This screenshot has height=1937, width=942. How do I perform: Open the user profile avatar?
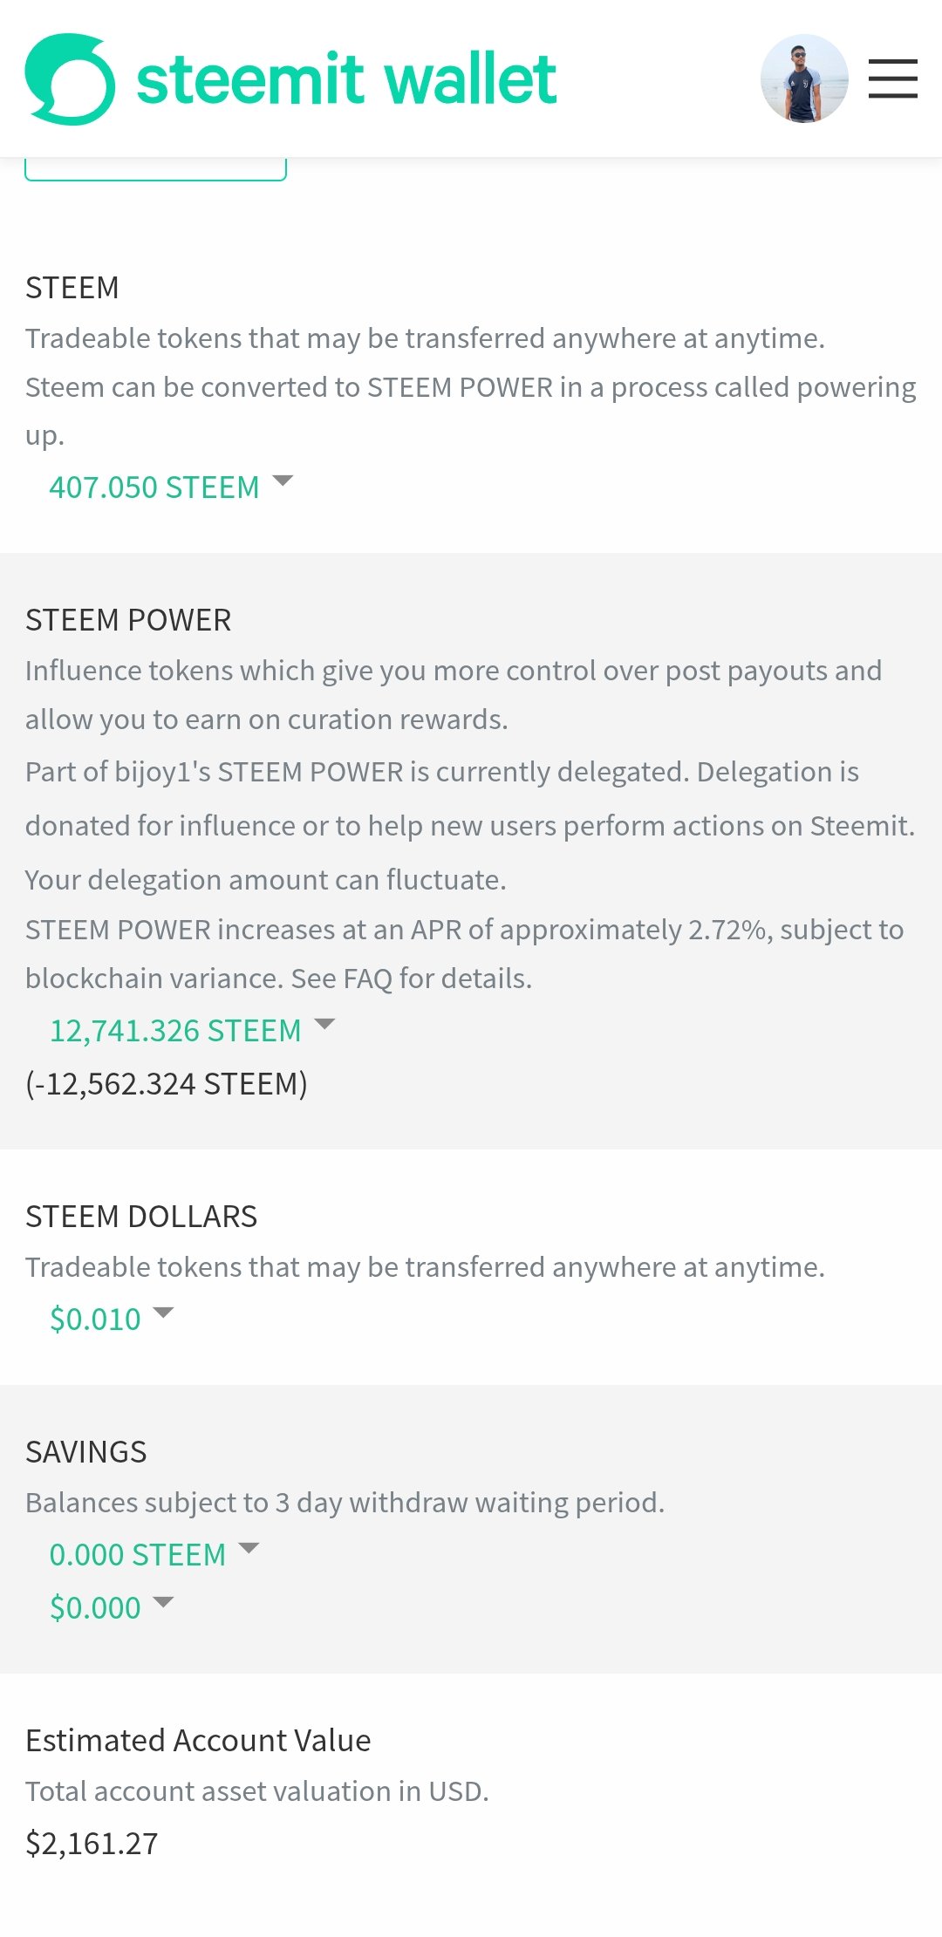pos(804,78)
